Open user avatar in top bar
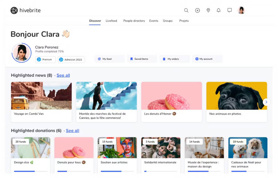The width and height of the screenshot is (279, 178). 241,10
